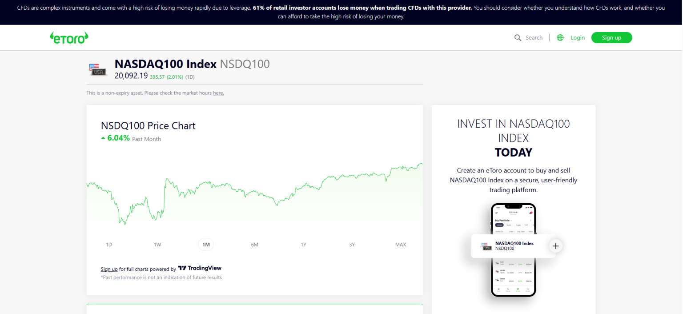Switch chart to 1W range
683x314 pixels.
[x=157, y=245]
